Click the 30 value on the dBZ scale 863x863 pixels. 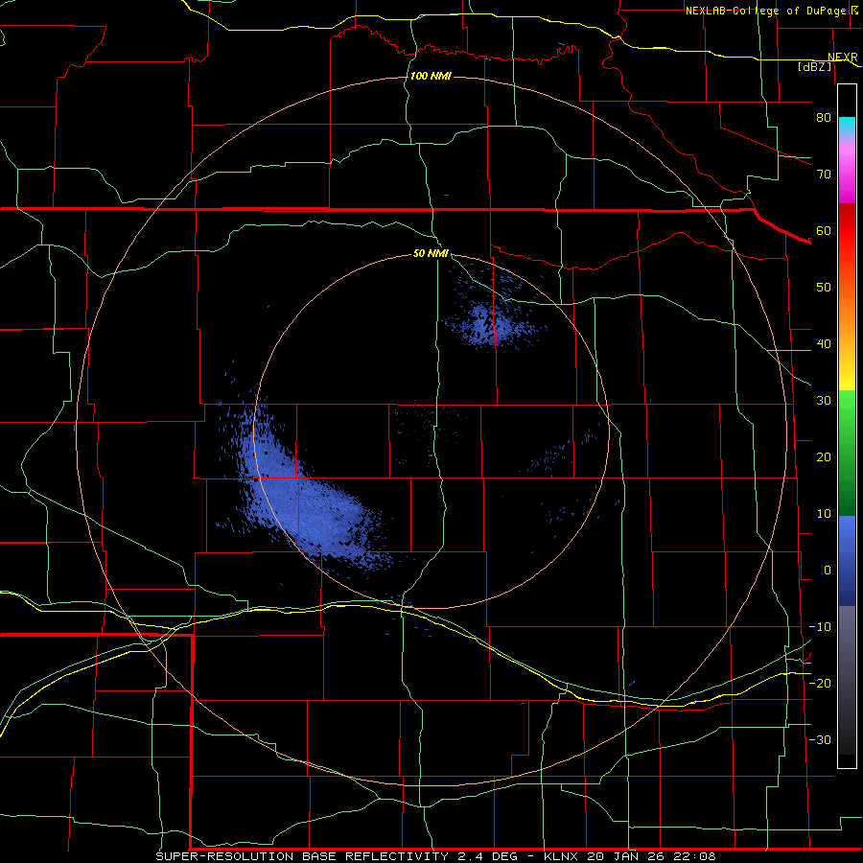point(824,401)
